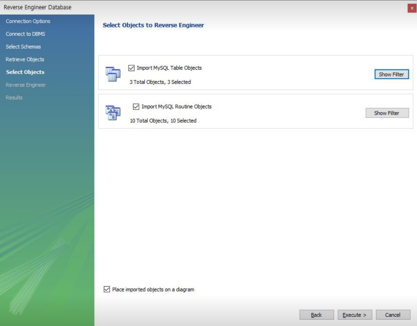Uncheck Import MySQL Table Objects checkbox
417x326 pixels.
(x=131, y=68)
